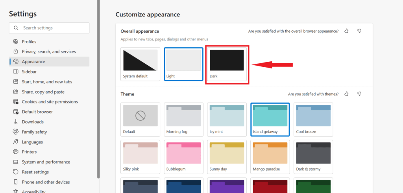Click the Reset settings icon
The height and width of the screenshot is (193, 403).
16,172
